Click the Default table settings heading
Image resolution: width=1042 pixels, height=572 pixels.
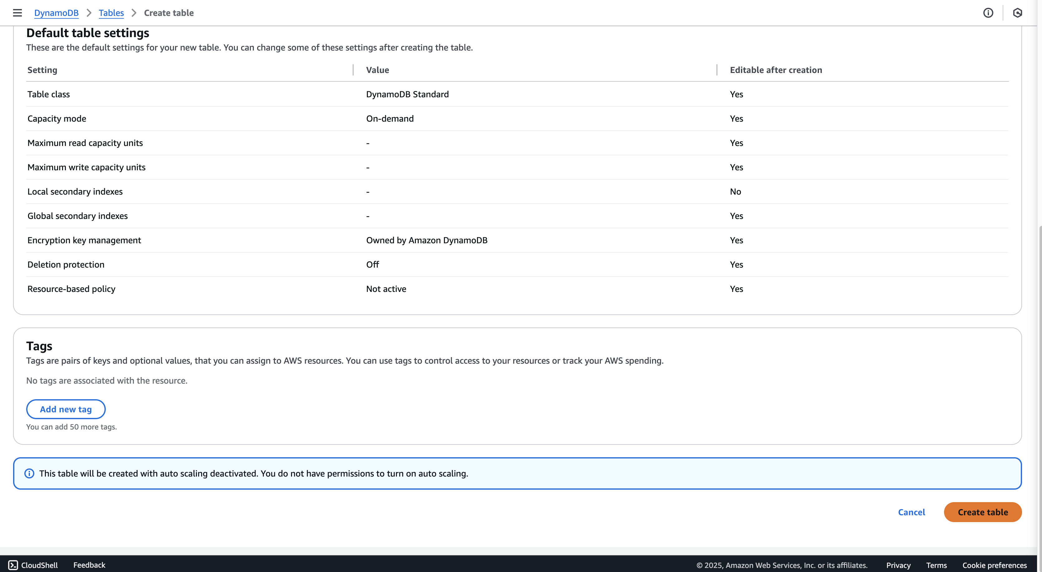tap(88, 33)
